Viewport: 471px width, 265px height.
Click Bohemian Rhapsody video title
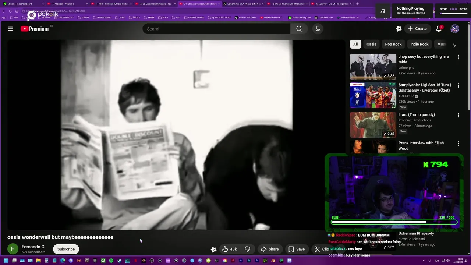pos(416,233)
